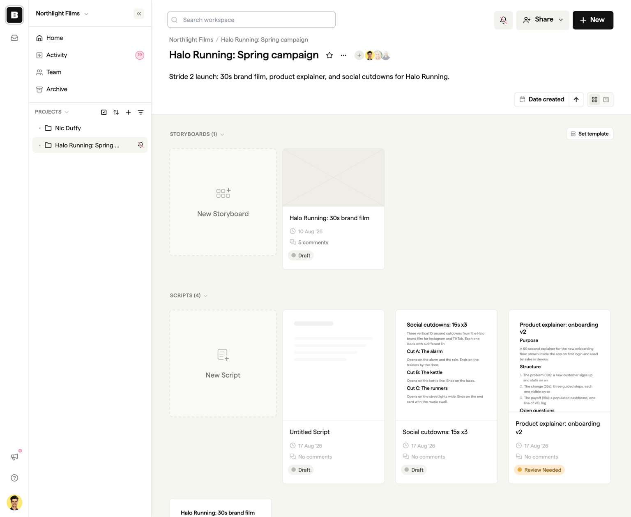Switch to grid view

pos(594,99)
